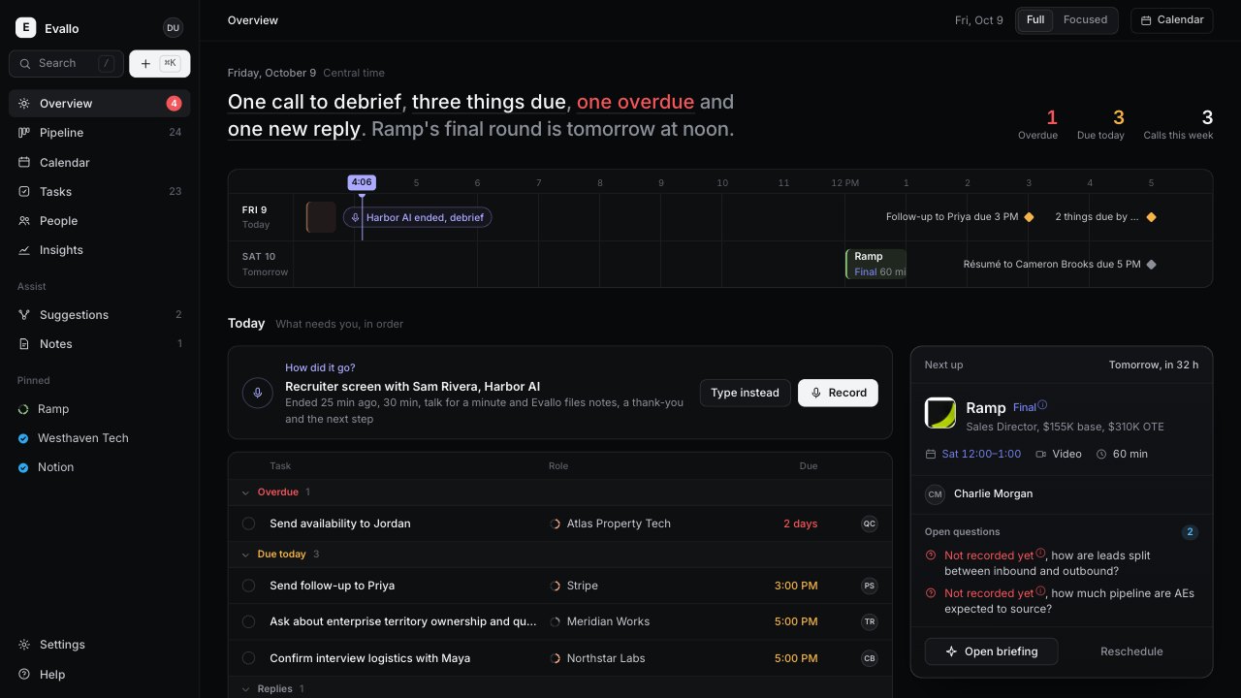This screenshot has height=698, width=1241.
Task: Click the past event block before 4:06
Action: (321, 217)
